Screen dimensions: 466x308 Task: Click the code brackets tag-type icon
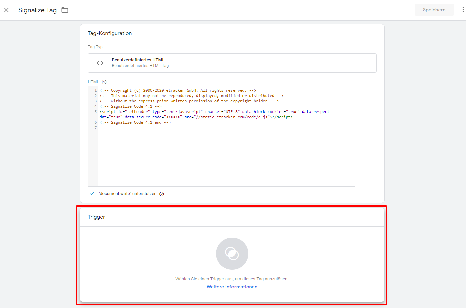[x=100, y=63]
